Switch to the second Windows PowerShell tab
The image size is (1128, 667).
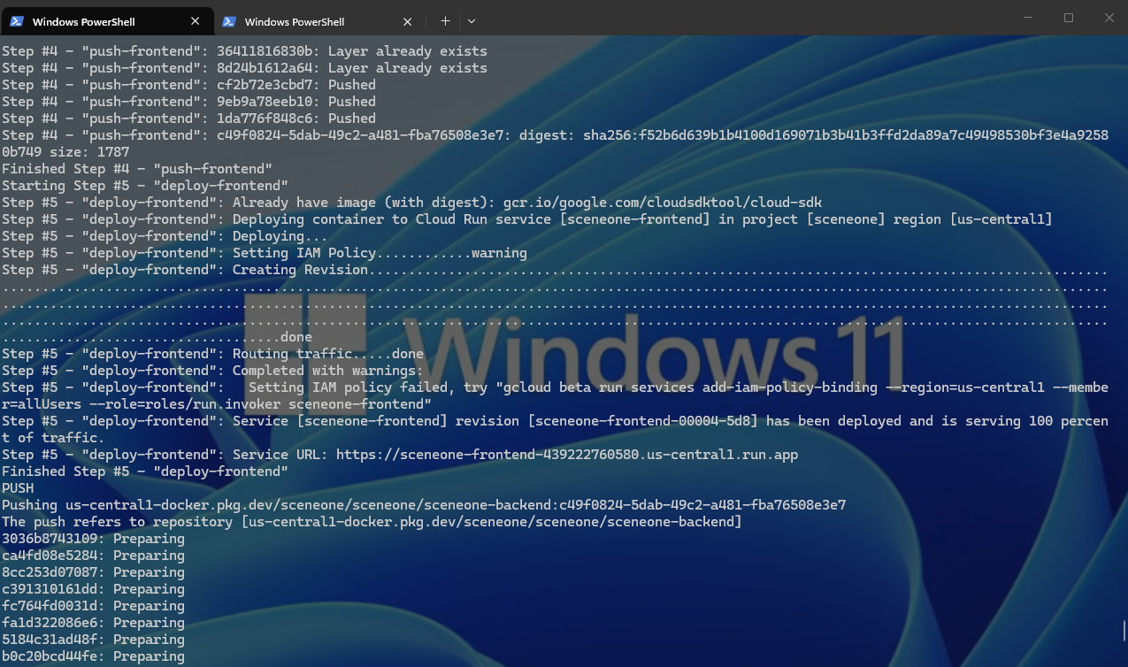pos(318,21)
